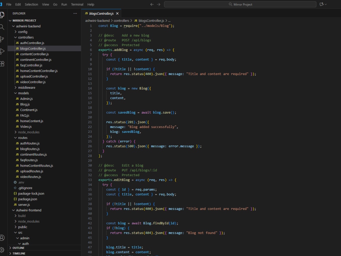Open authRoutes.js file

coord(44,143)
